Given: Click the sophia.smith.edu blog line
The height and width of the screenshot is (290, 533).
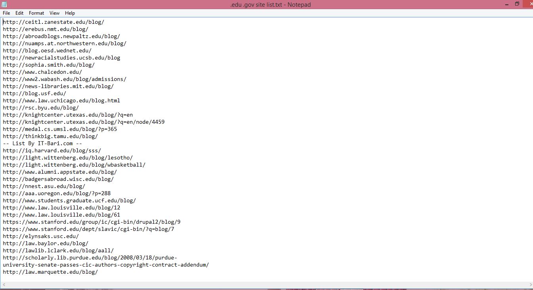Looking at the screenshot, I should point(49,65).
